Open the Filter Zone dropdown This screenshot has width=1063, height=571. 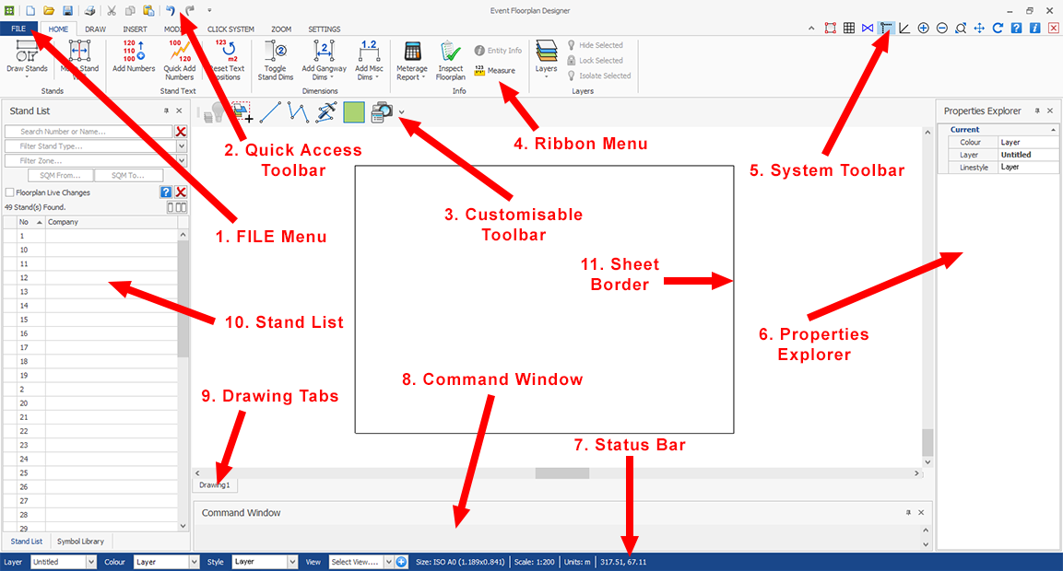pos(182,160)
